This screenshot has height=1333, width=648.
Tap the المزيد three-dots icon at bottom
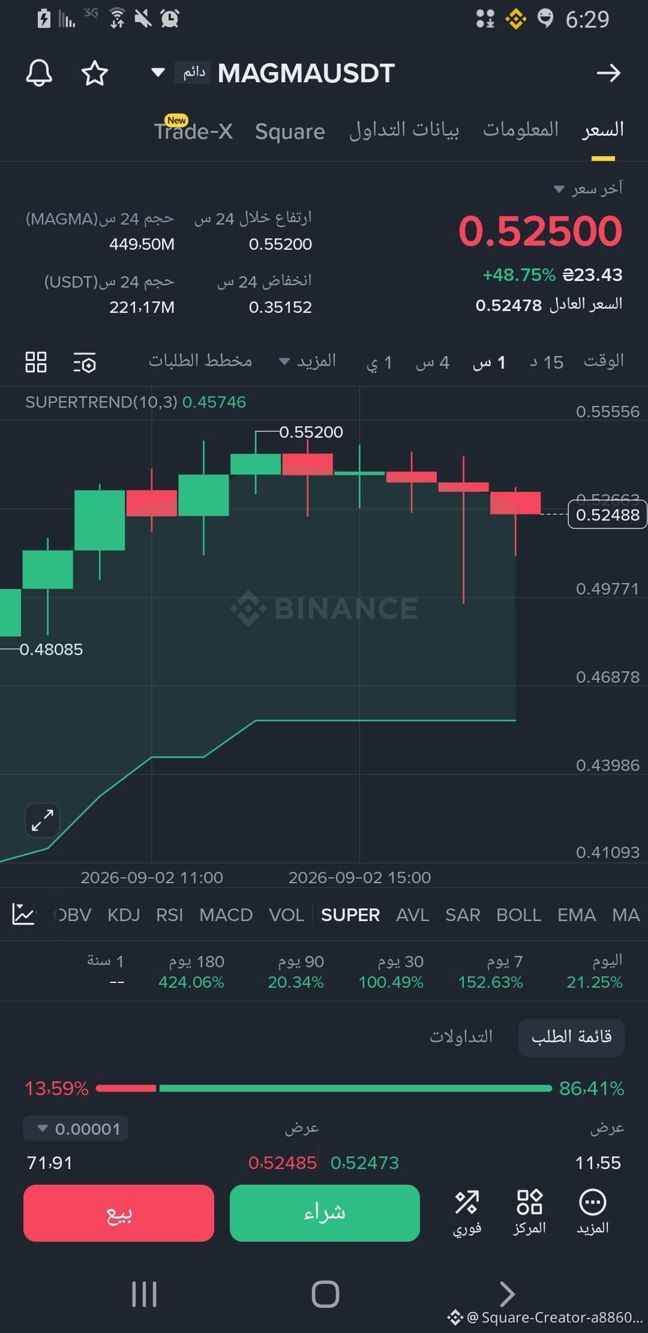point(593,1212)
